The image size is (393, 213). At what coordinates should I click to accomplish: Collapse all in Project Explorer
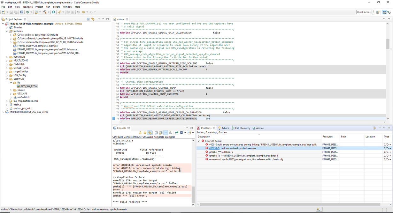tap(88, 19)
